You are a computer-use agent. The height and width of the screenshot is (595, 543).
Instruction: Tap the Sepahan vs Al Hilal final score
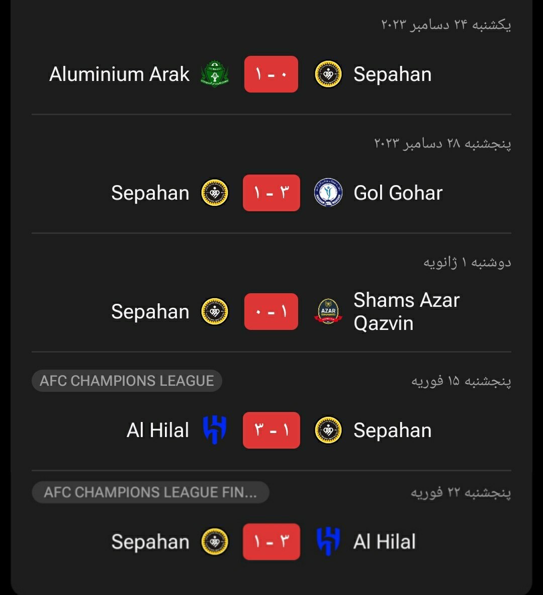(x=271, y=542)
